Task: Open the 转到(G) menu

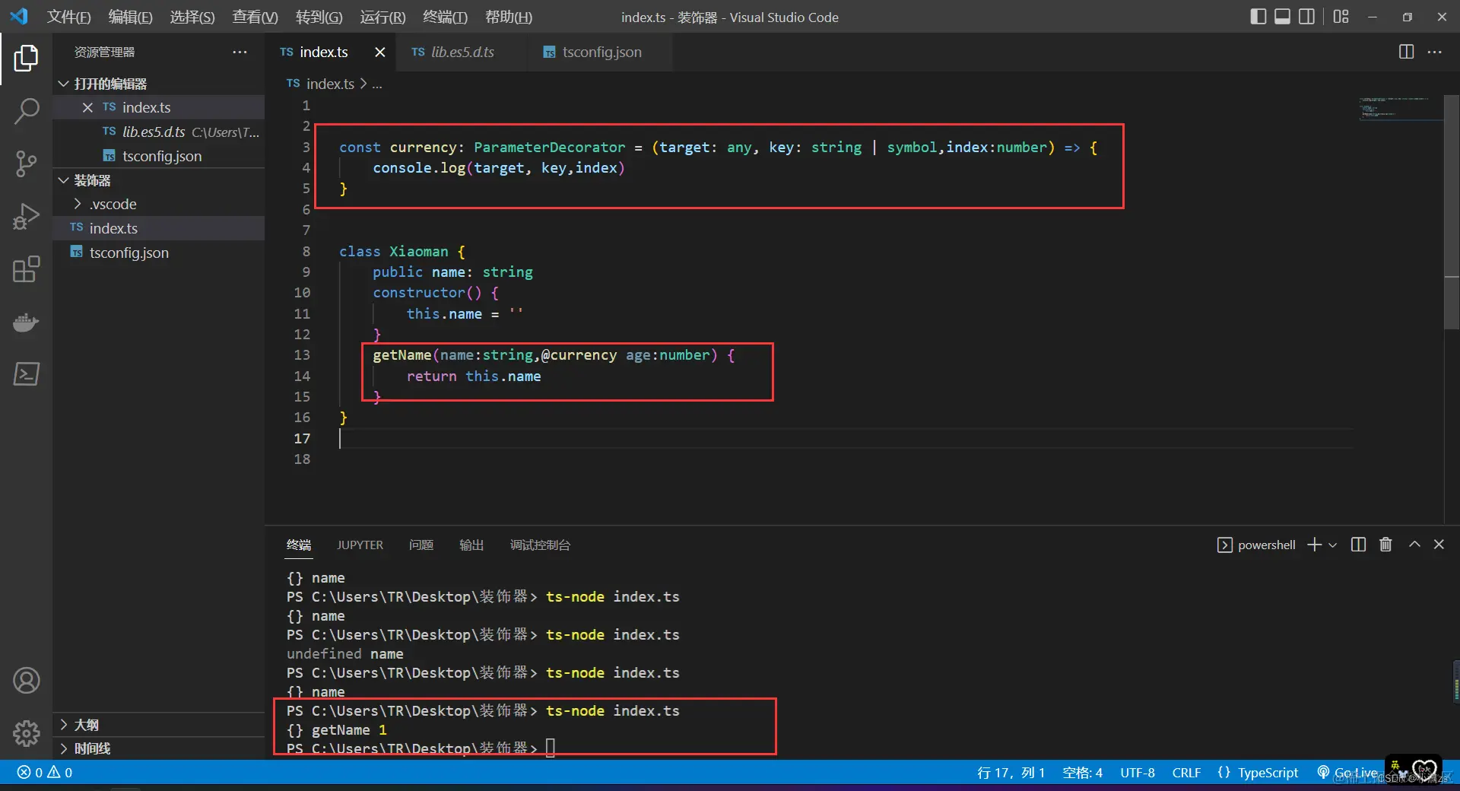Action: (x=319, y=17)
